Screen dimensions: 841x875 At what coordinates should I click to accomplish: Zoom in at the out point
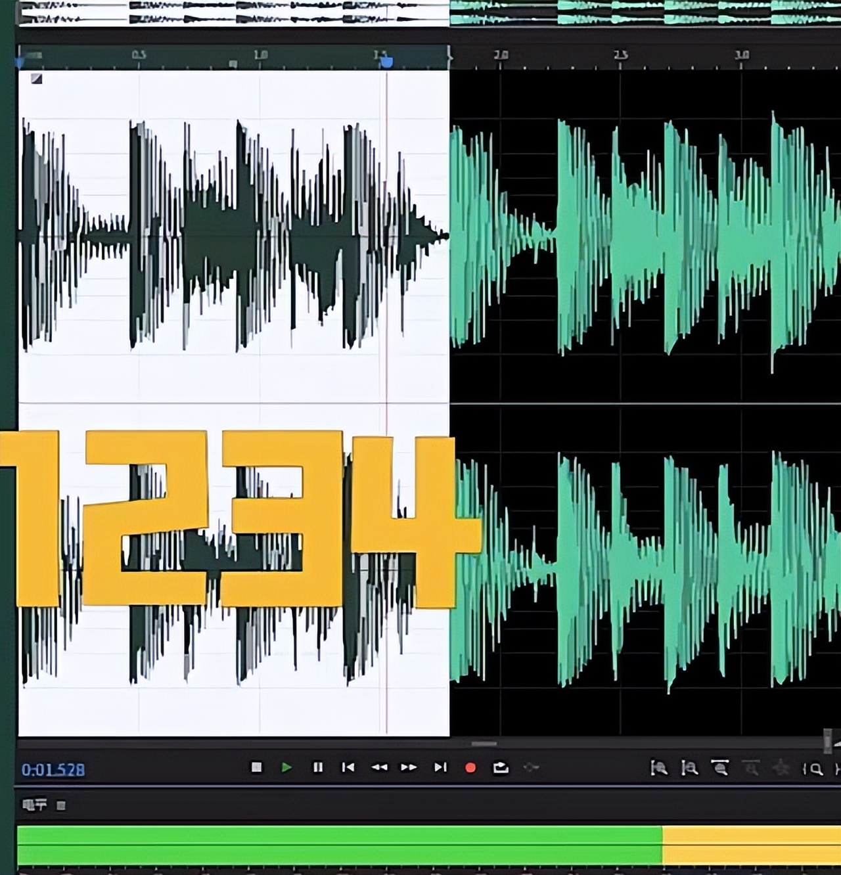(689, 768)
